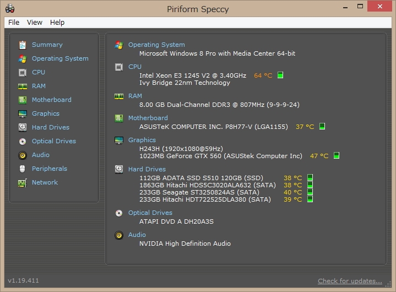Image resolution: width=396 pixels, height=292 pixels.
Task: Click the Network card icon in sidebar
Action: pyautogui.click(x=23, y=182)
